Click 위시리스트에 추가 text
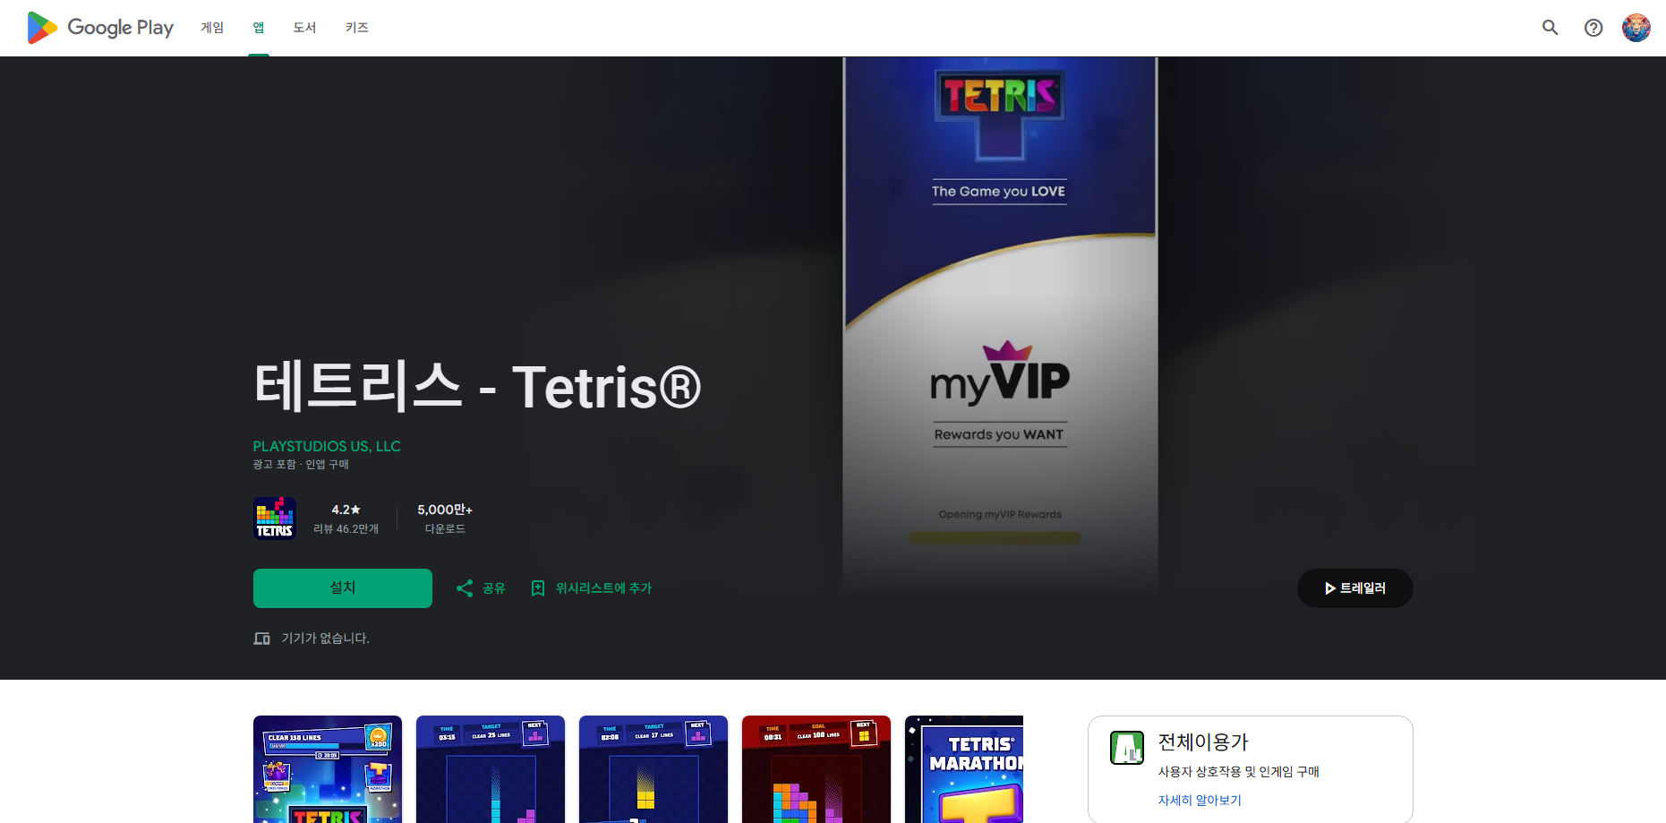This screenshot has height=823, width=1666. pyautogui.click(x=603, y=588)
